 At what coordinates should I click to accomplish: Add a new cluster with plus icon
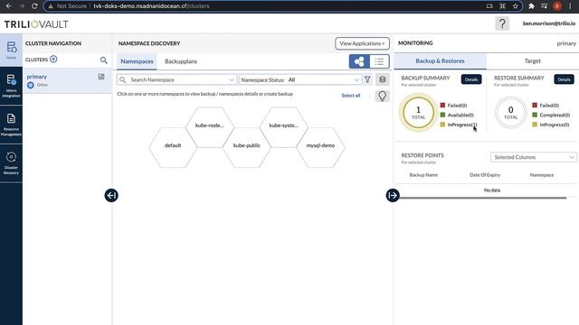[x=53, y=59]
